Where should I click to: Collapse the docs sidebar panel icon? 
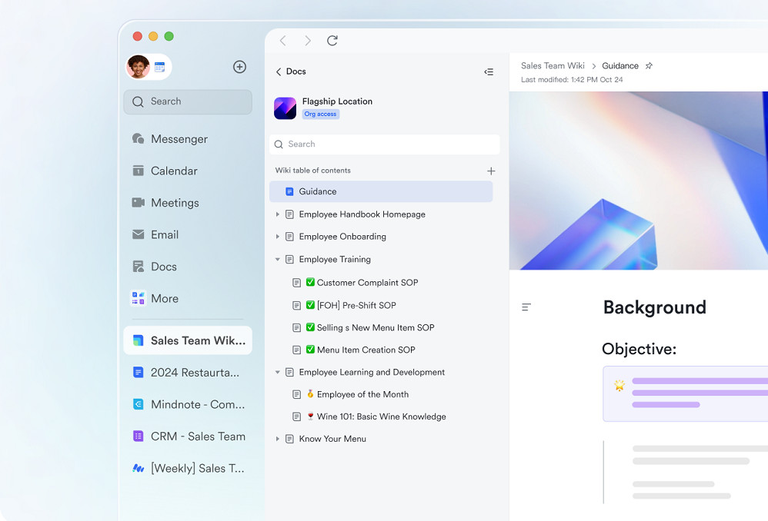tap(489, 71)
